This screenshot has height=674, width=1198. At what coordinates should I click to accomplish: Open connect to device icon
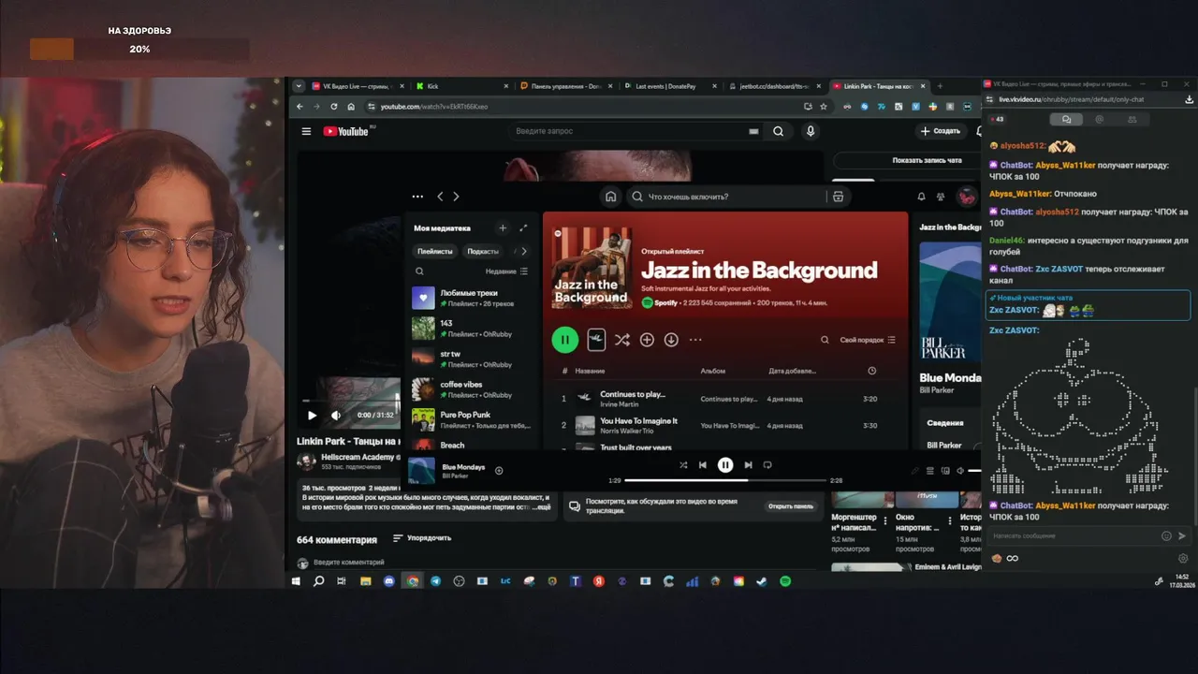point(943,471)
